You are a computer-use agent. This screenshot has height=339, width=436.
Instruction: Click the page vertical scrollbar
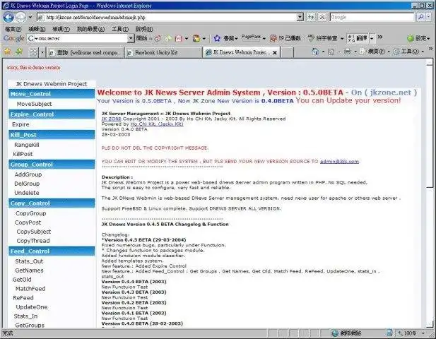[430, 193]
